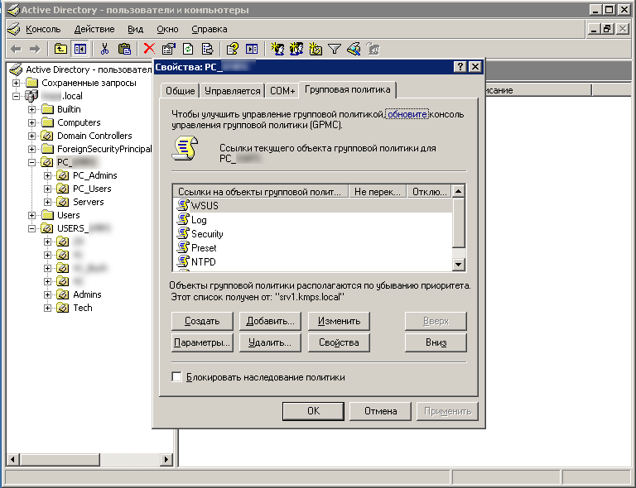This screenshot has width=636, height=488.
Task: Select Domain Controllers in the tree
Action: tap(94, 136)
